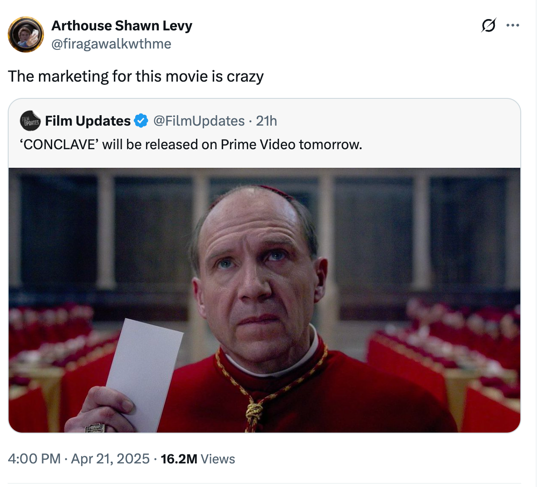Open the more options (···) menu
This screenshot has height=487, width=538.
tap(513, 25)
